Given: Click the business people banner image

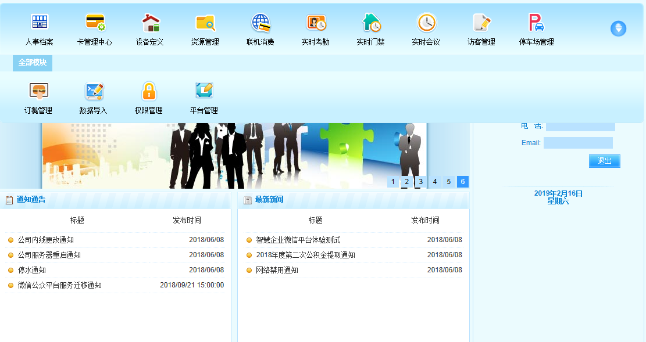Looking at the screenshot, I should pyautogui.click(x=234, y=156).
